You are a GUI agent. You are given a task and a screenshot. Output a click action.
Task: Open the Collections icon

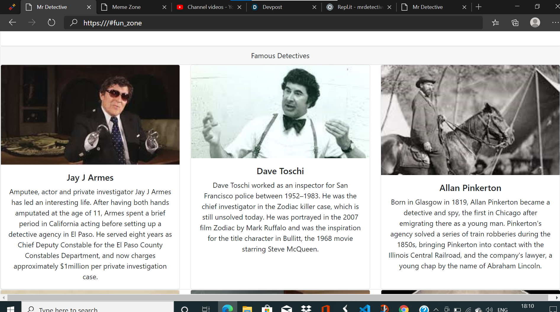(515, 23)
